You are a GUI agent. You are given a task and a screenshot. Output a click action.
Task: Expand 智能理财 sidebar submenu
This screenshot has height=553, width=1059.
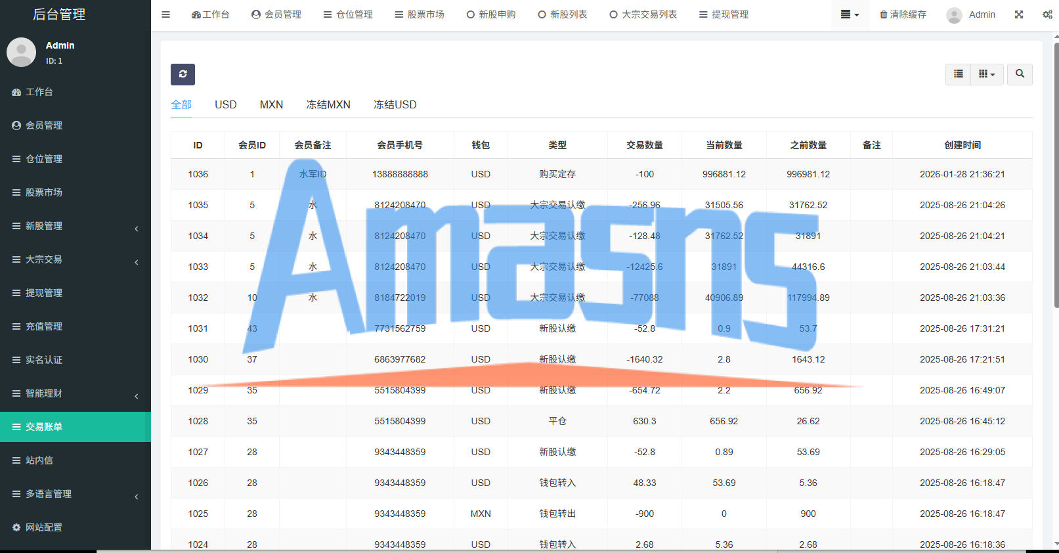coord(76,393)
